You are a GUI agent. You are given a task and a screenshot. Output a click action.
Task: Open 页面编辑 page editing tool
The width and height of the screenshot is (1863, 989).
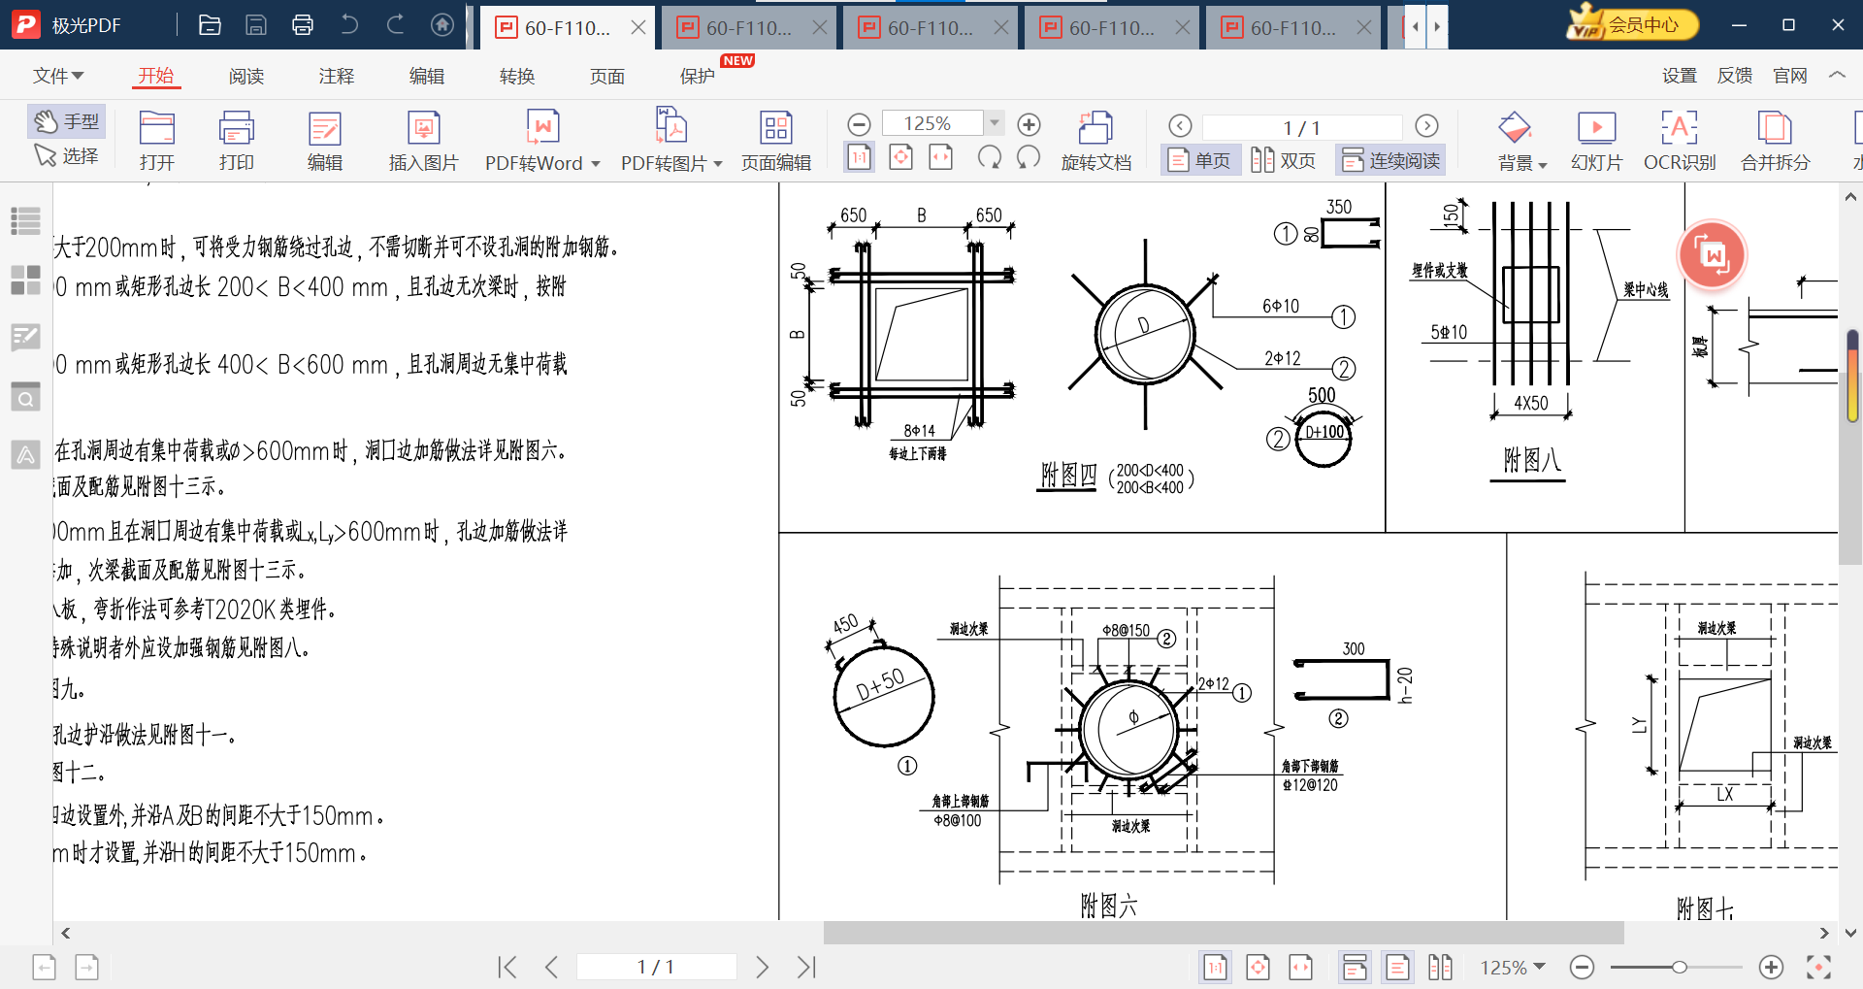pos(776,141)
